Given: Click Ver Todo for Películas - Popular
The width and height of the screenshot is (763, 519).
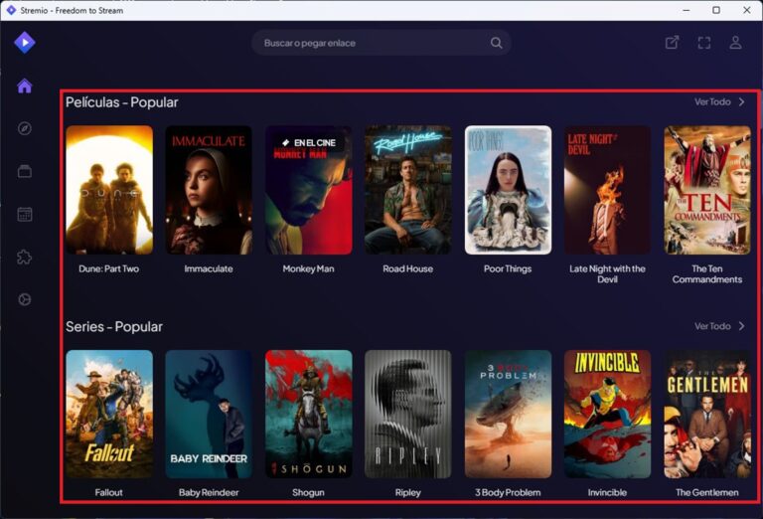Looking at the screenshot, I should point(712,101).
